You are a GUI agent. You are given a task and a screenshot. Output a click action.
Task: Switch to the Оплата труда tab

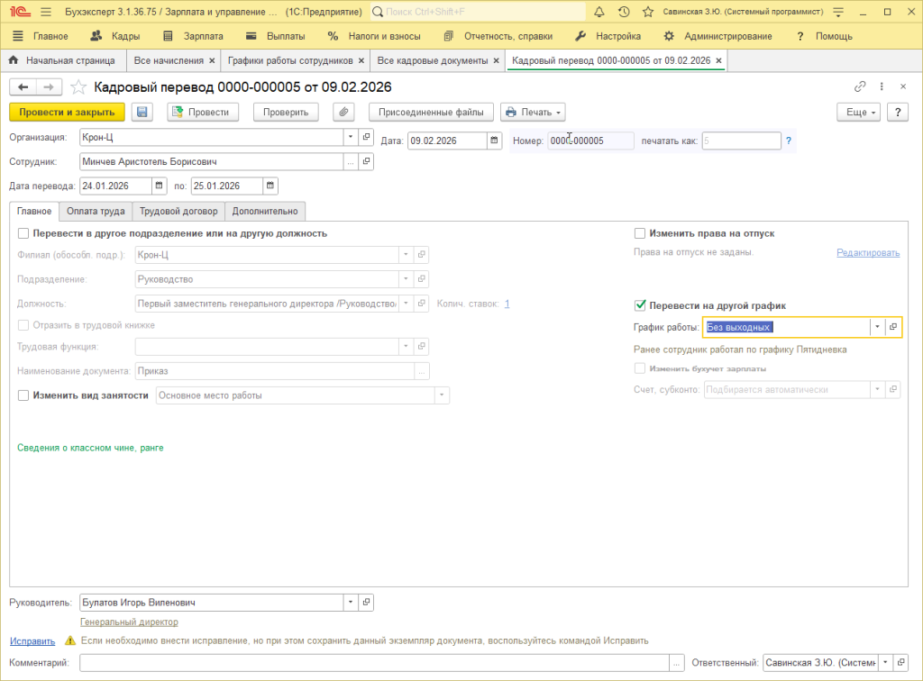96,211
